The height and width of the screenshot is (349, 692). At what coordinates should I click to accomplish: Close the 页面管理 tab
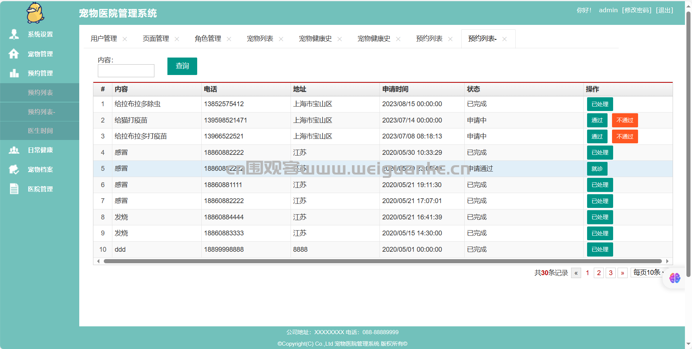pos(177,39)
